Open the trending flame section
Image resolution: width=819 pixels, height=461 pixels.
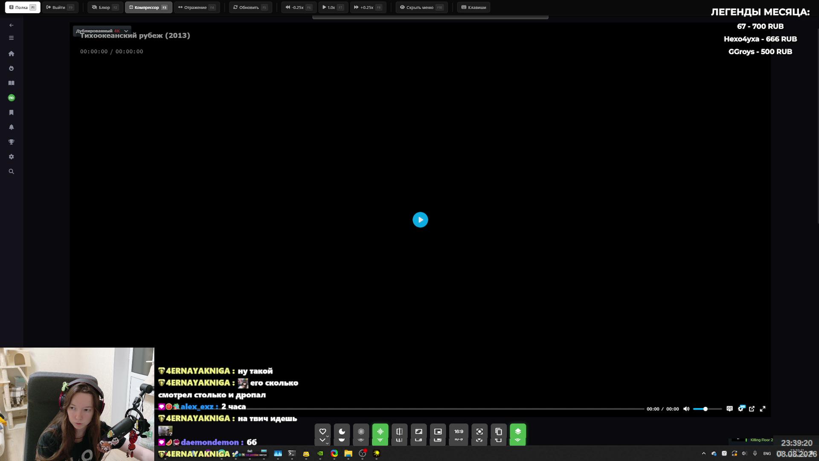click(x=12, y=68)
